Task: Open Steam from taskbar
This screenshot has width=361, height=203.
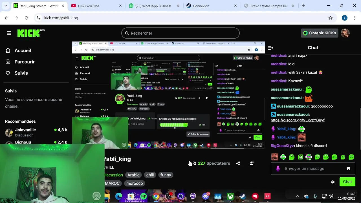Action: click(x=243, y=196)
